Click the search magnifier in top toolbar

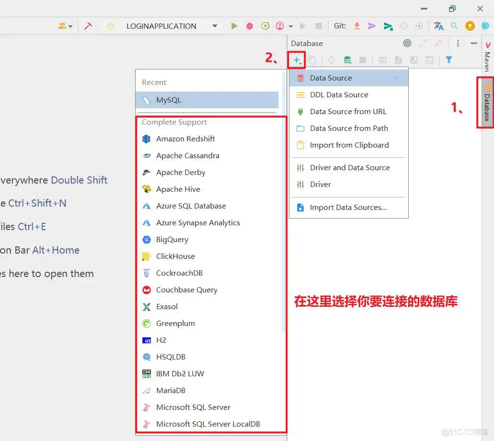click(x=454, y=26)
